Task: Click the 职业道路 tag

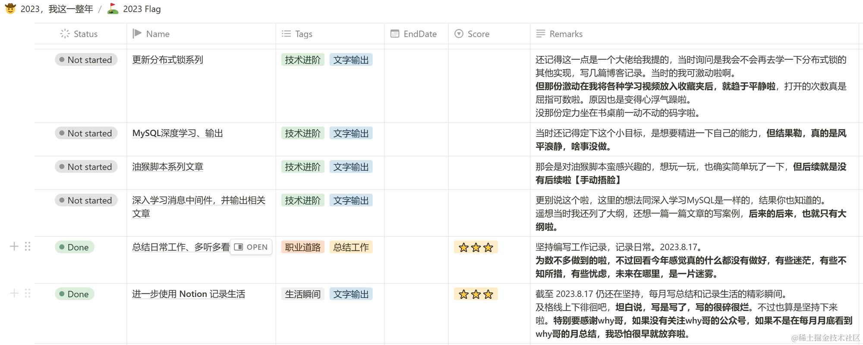Action: coord(302,247)
